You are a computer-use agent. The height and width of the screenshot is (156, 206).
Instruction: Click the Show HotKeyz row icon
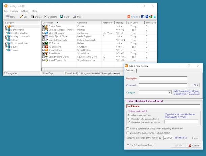pos(47,50)
